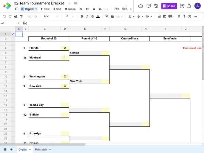
Task: Open more formatting options on the toolbar
Action: coord(196,16)
